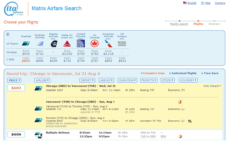Click the Alaska Airlines logo icon
The height and width of the screenshot is (141, 226).
point(53,44)
